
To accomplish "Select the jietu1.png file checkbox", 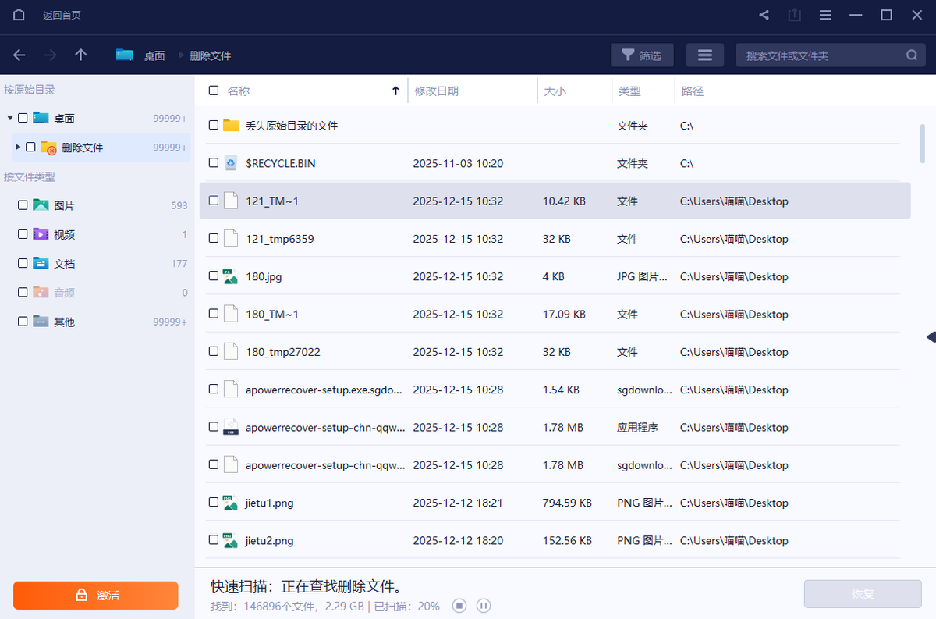I will tap(214, 503).
